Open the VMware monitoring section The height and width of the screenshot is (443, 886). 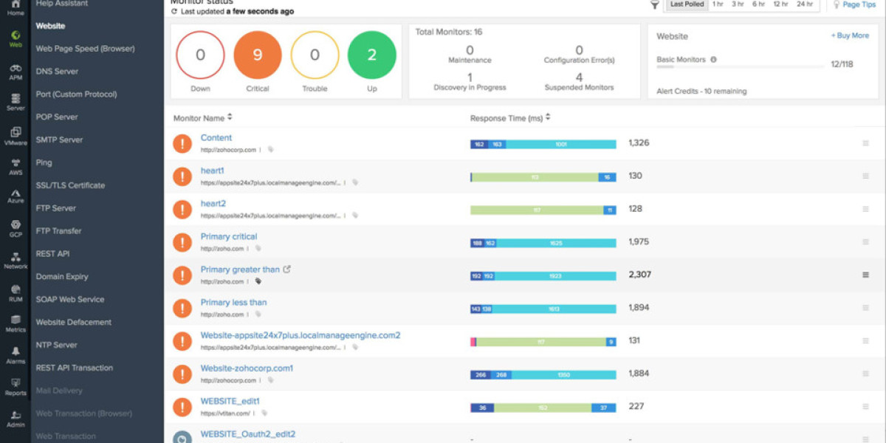coord(15,131)
